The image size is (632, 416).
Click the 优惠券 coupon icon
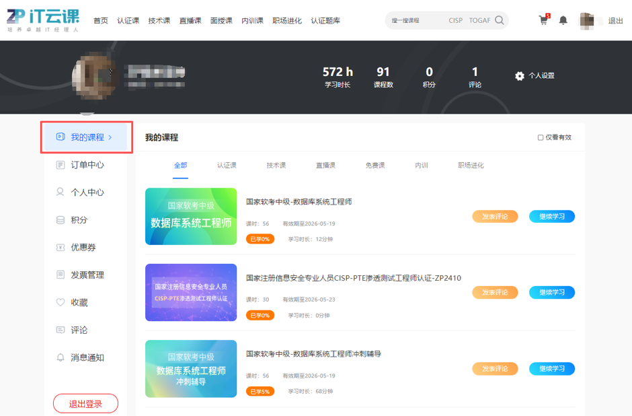(x=61, y=248)
